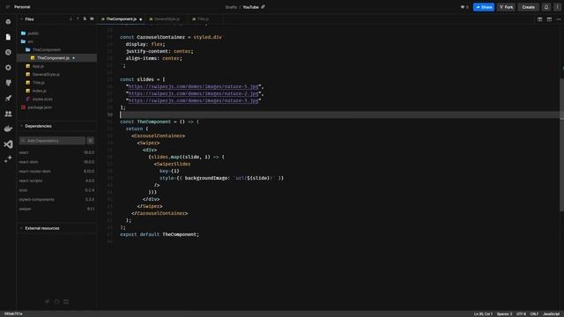Select the react-dom dependency row
This screenshot has height=317, width=564.
[x=56, y=162]
